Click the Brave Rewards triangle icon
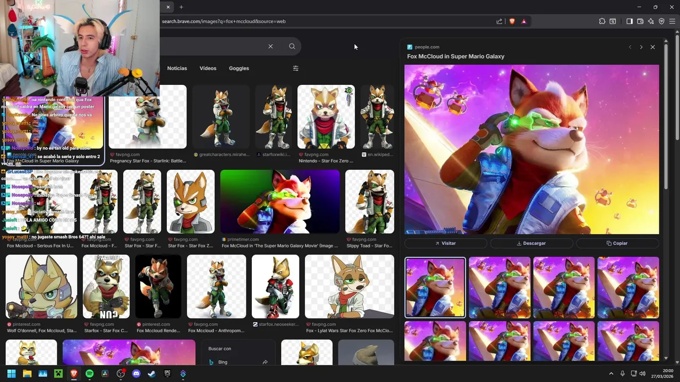The image size is (680, 382). (x=524, y=21)
